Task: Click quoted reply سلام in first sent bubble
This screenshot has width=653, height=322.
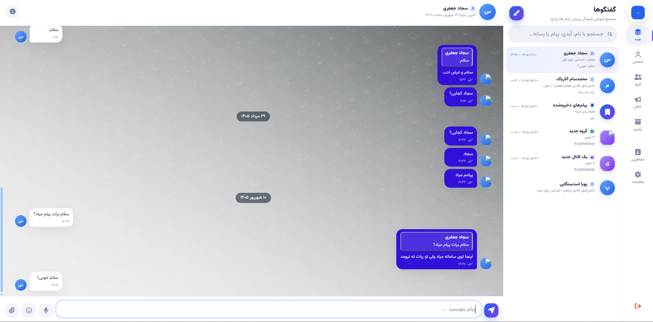Action: pos(457,57)
